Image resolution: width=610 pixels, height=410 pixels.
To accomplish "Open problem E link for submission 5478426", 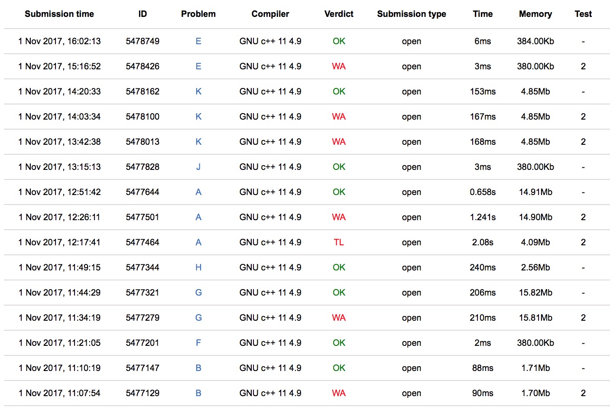I will (x=198, y=66).
